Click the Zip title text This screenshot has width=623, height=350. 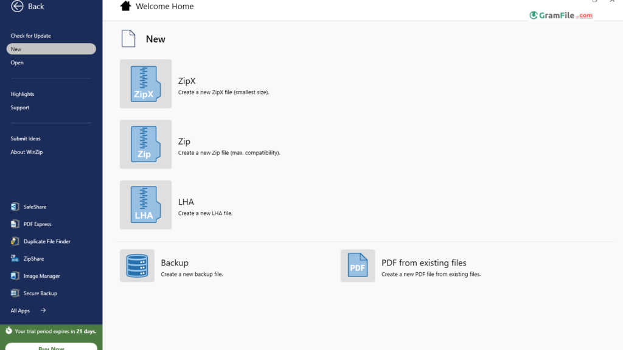pos(184,141)
